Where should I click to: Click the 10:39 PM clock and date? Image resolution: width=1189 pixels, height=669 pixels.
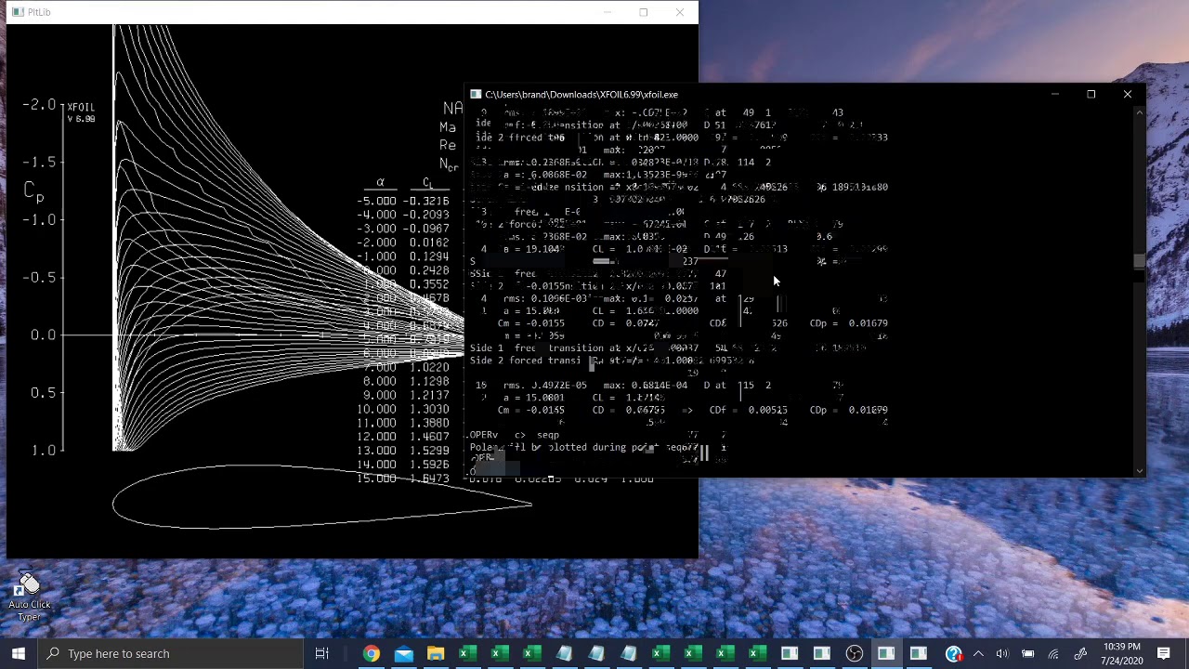click(x=1122, y=653)
